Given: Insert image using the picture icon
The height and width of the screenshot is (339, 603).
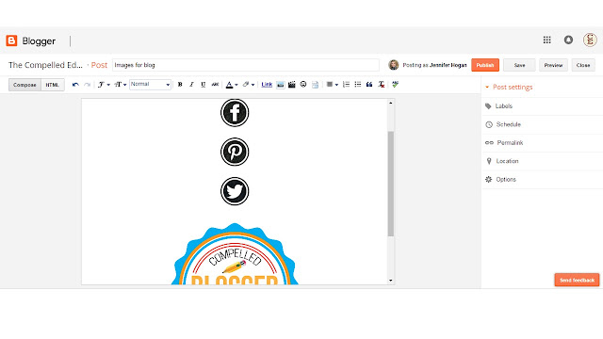Looking at the screenshot, I should (x=281, y=85).
